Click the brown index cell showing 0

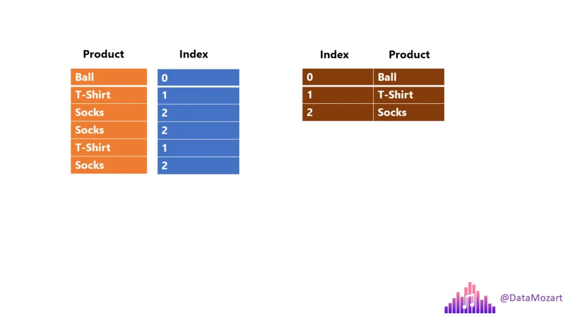tap(338, 77)
